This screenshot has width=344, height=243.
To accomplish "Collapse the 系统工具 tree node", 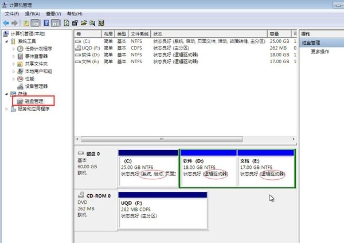I will click(x=6, y=41).
